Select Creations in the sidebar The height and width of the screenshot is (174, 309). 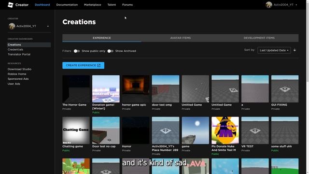click(x=29, y=45)
